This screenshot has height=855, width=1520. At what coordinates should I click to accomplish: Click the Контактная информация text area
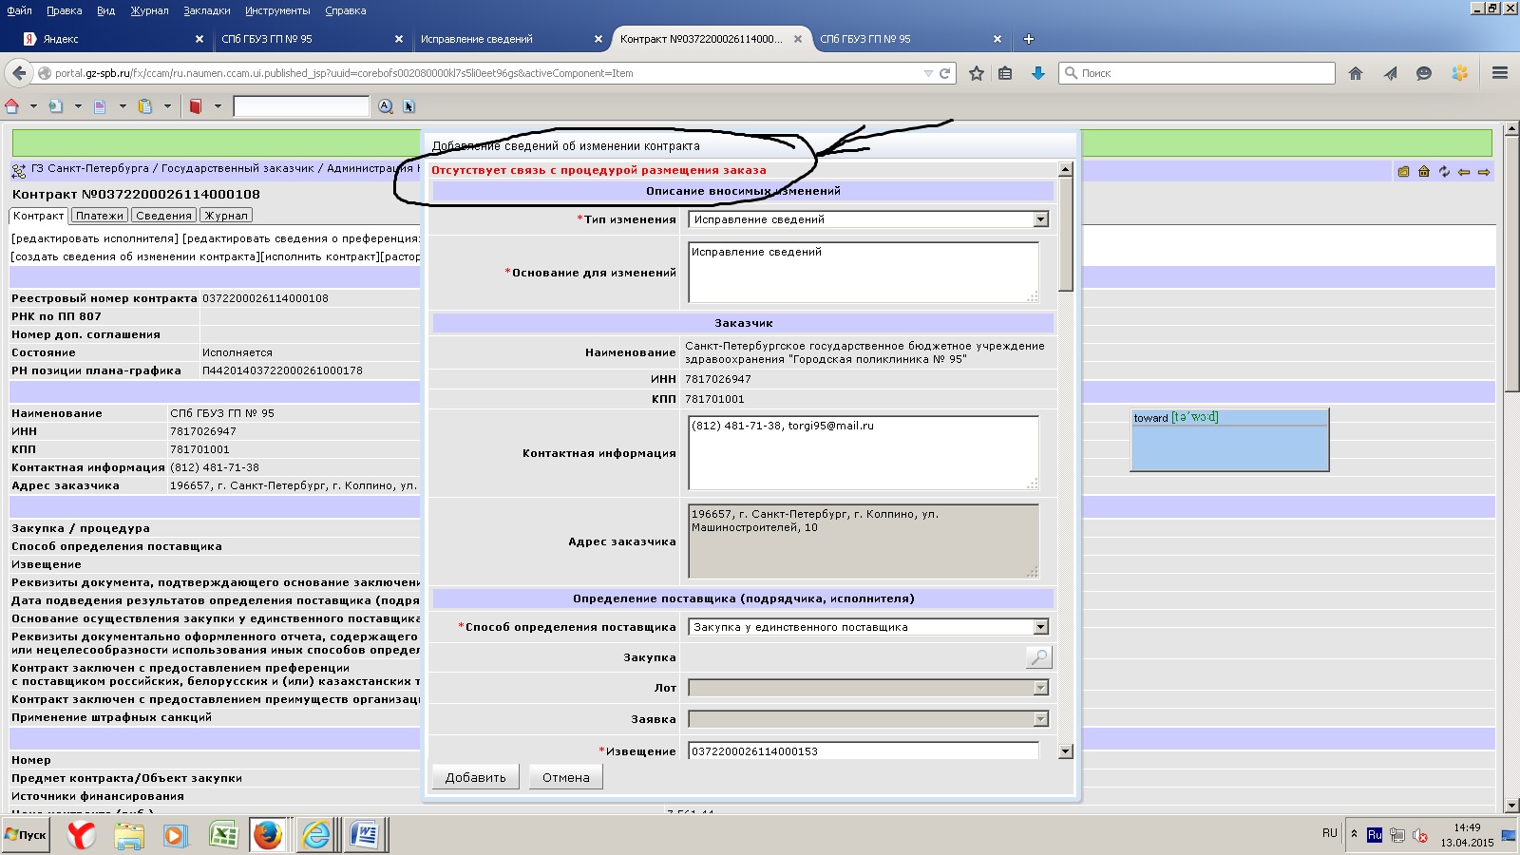[x=864, y=453]
